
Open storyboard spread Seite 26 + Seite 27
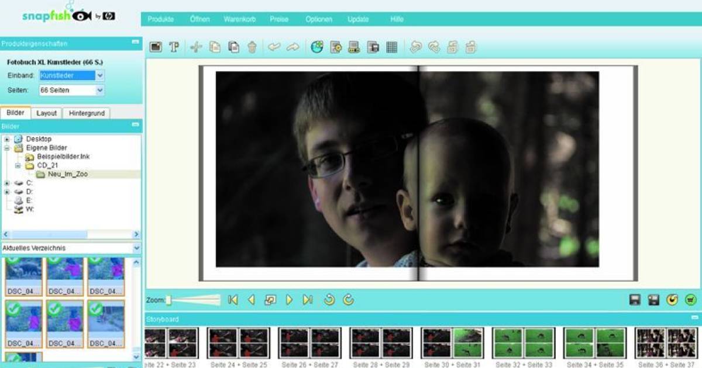(x=309, y=343)
